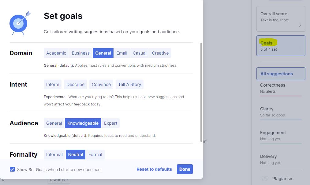Choose the Business domain
Viewport: 310px width, 185px height.
pos(81,53)
